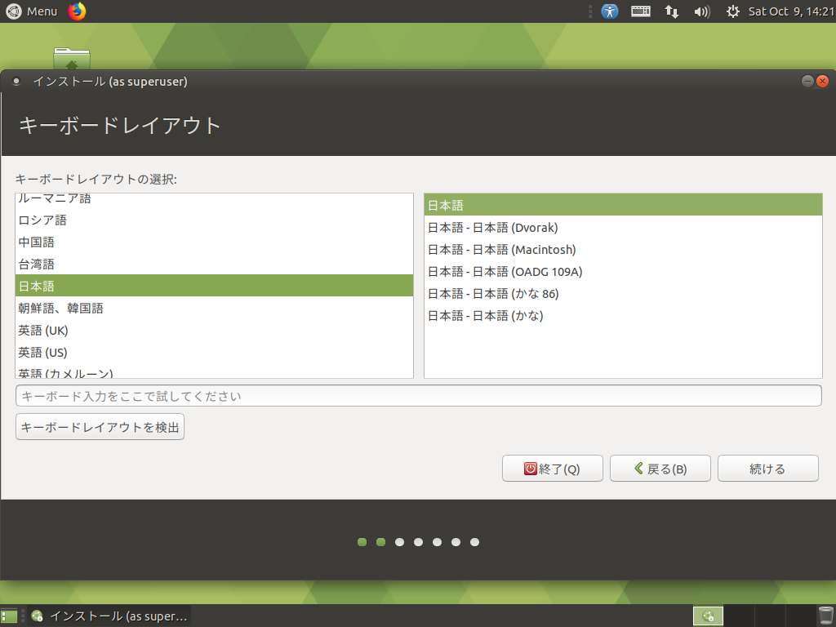
Task: Click the active workspace switcher box
Action: 708,616
